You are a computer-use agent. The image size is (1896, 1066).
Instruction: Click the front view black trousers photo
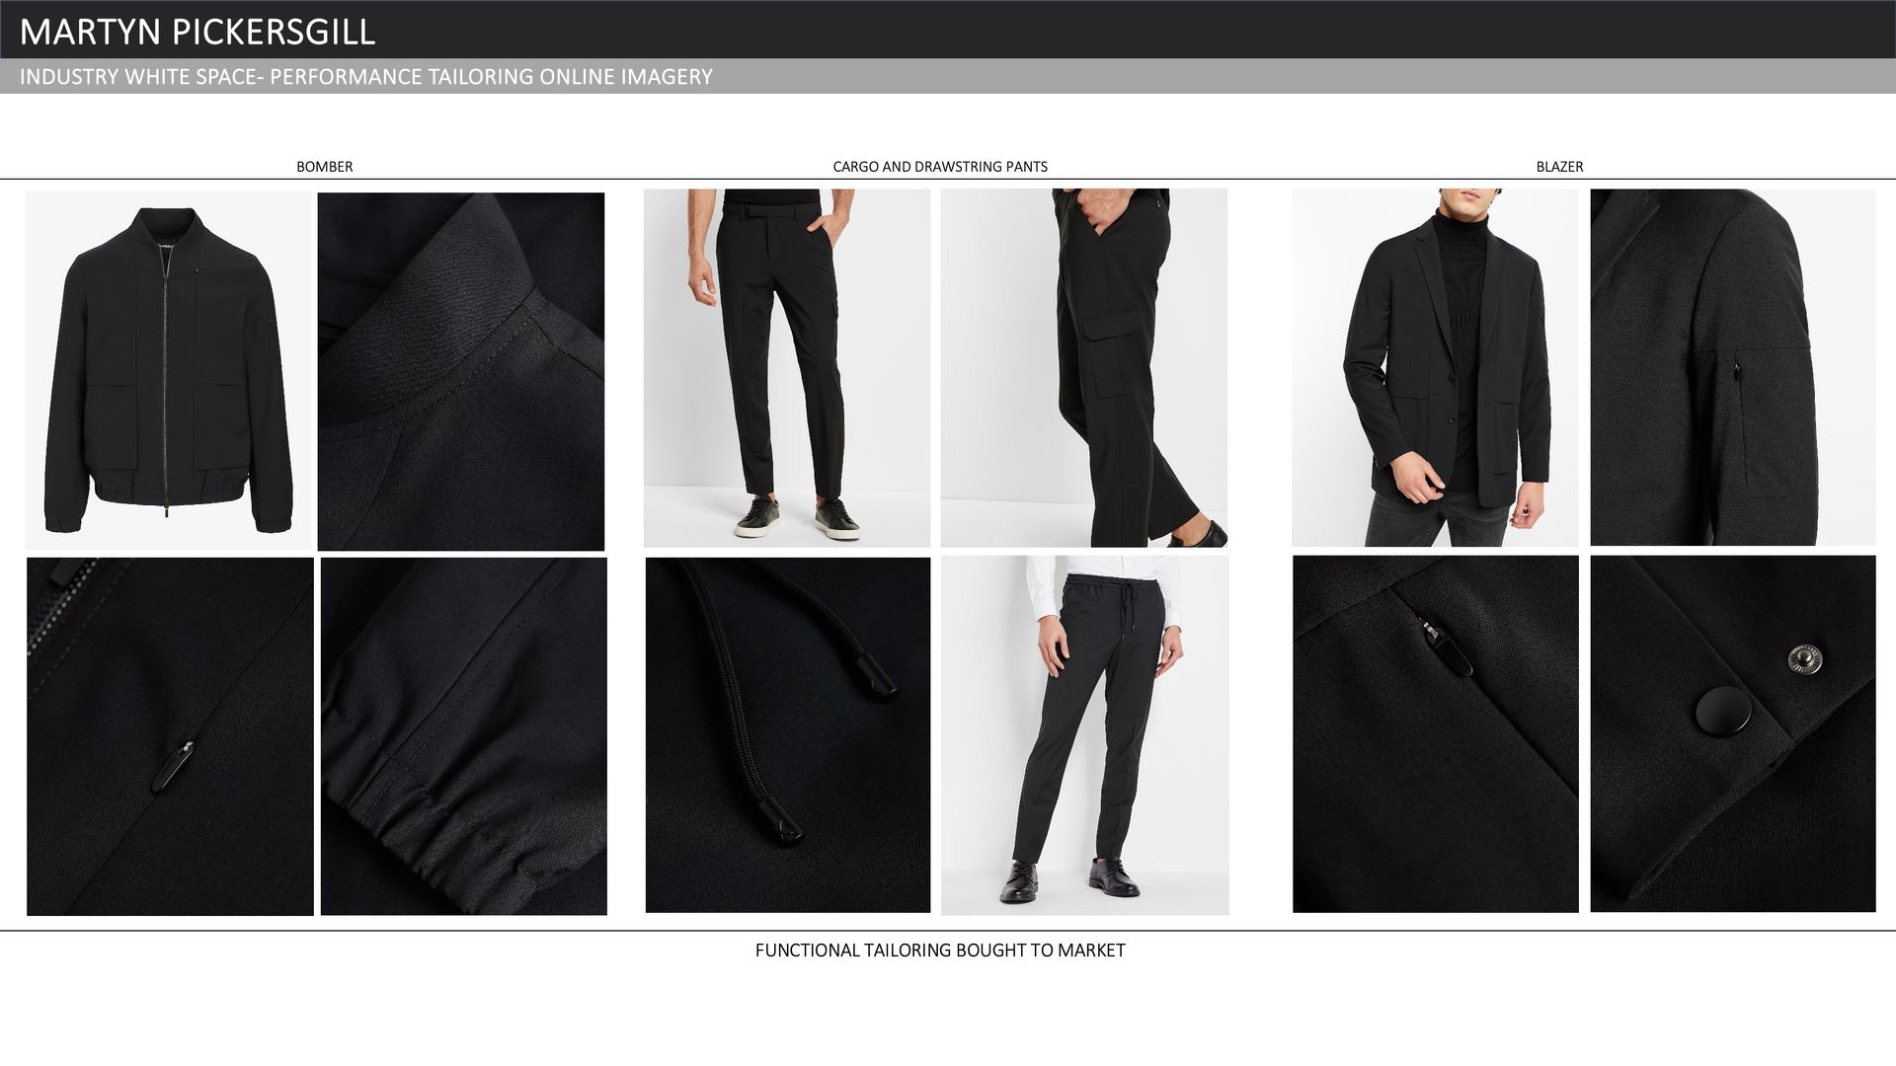coord(786,367)
